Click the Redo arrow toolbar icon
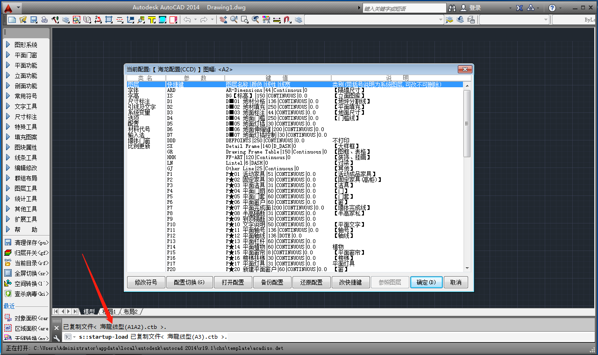The width and height of the screenshot is (598, 355). (x=204, y=20)
